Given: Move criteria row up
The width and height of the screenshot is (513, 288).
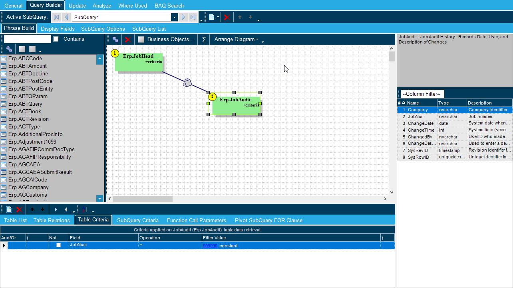Looking at the screenshot, I should point(32,209).
